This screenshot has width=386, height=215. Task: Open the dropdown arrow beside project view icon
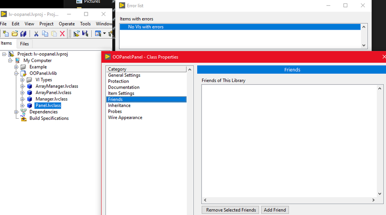tap(104, 34)
